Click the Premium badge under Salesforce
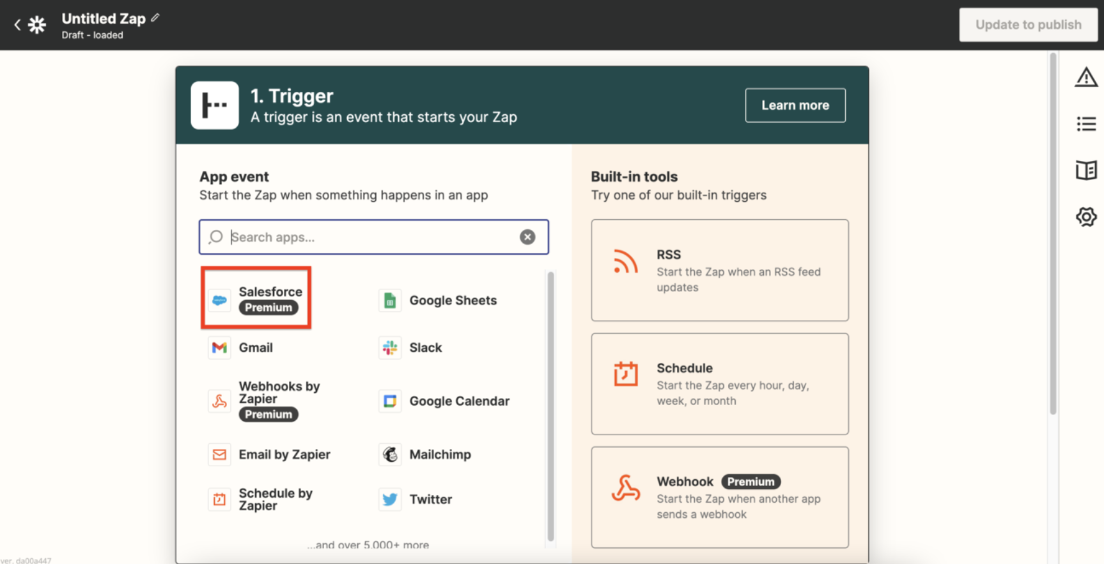 coord(268,308)
